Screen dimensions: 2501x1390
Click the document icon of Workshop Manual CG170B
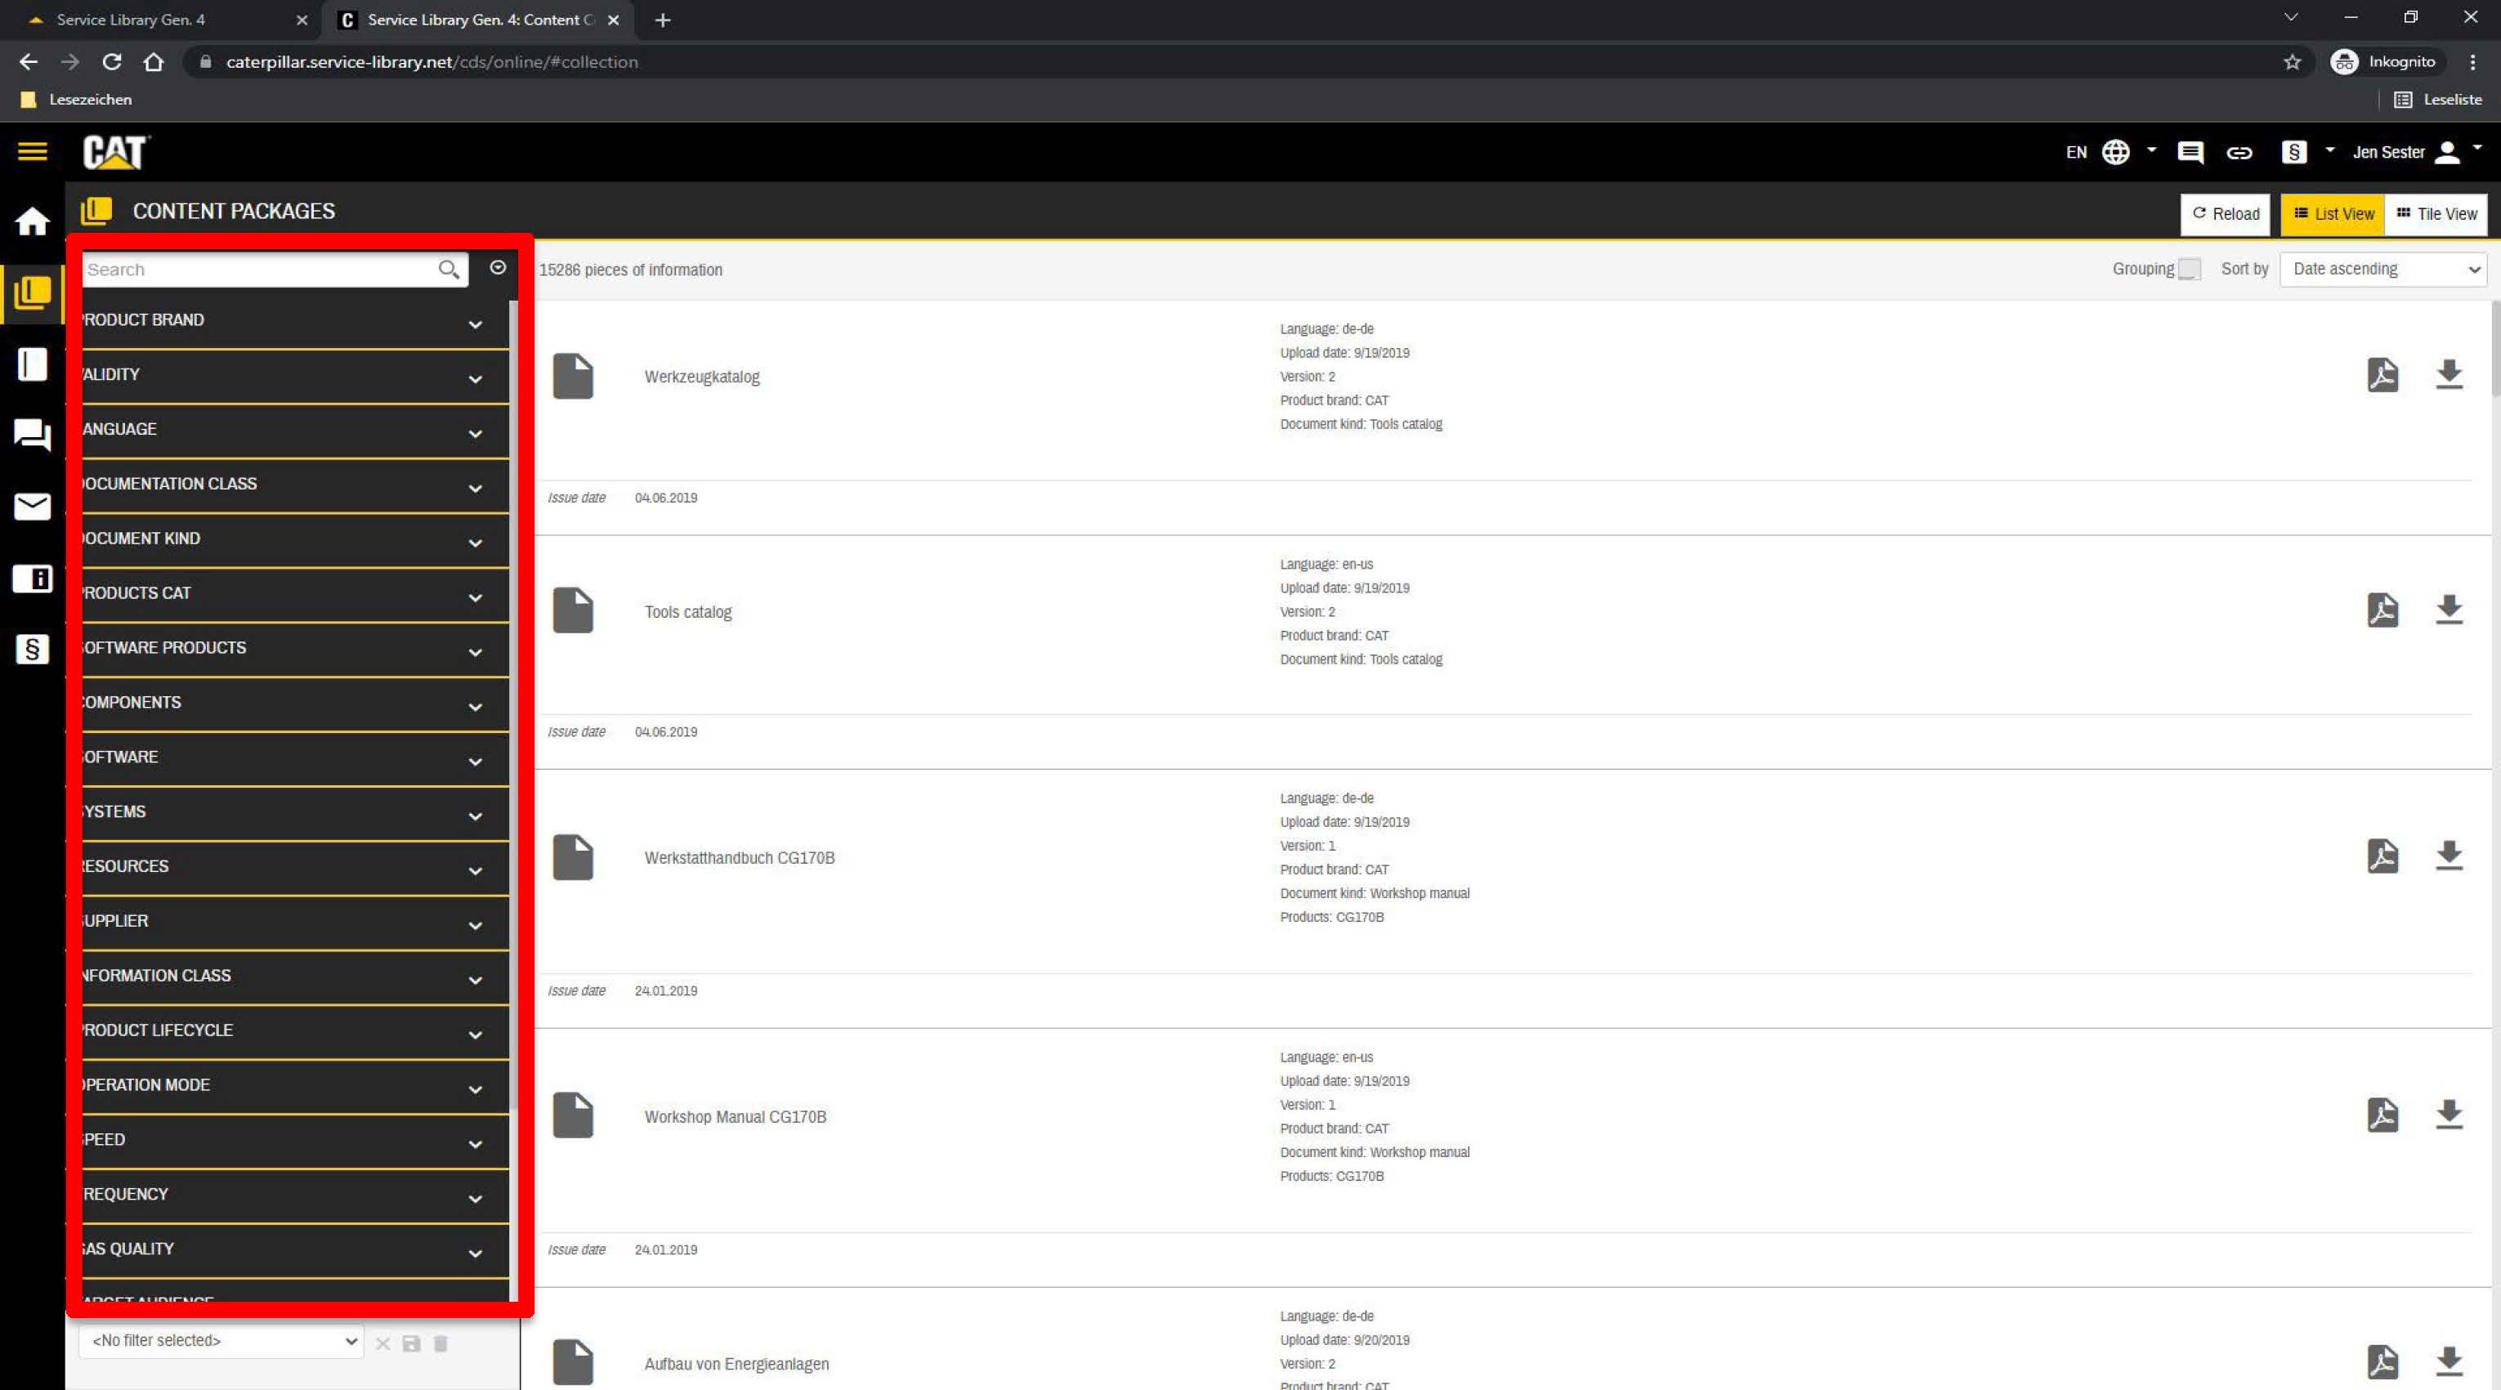tap(574, 1115)
